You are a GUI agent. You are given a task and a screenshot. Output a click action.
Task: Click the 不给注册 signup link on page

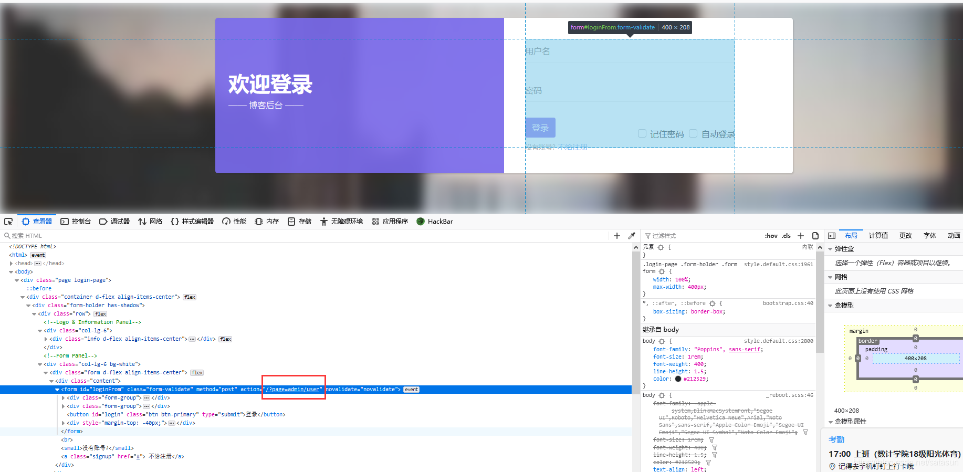[x=572, y=148]
